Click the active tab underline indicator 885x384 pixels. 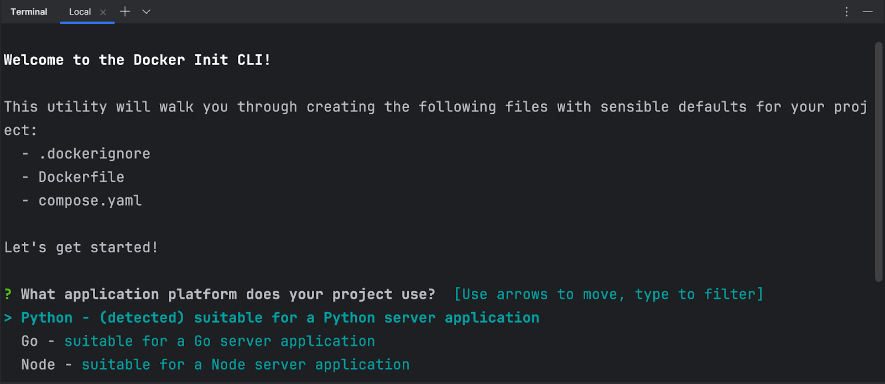tap(86, 23)
